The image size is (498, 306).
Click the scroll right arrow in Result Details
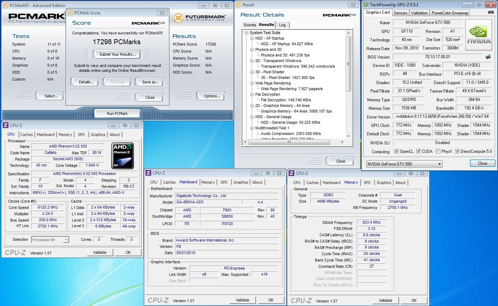343,142
